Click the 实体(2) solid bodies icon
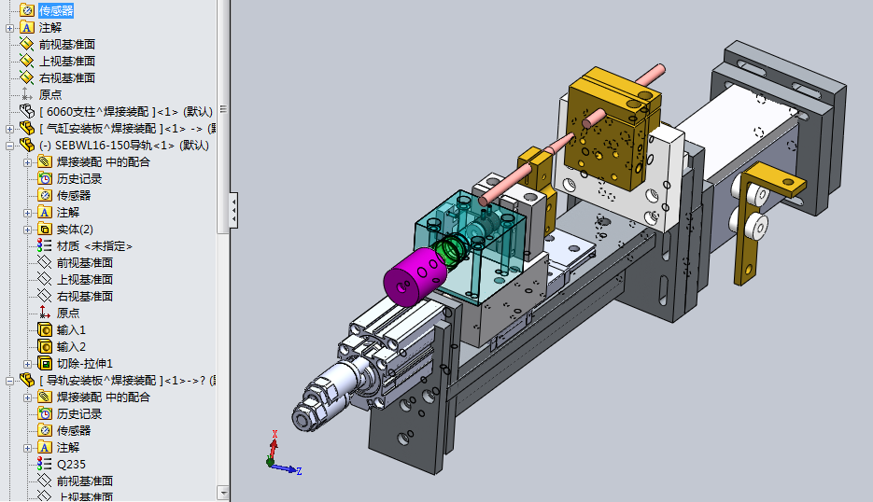The image size is (873, 502). 45,229
